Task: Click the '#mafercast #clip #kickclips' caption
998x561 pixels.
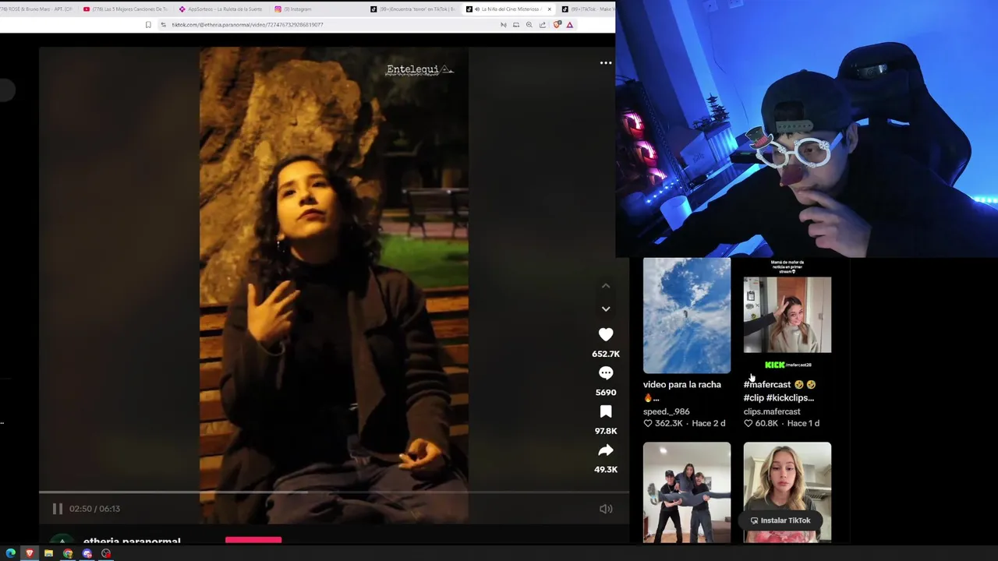Action: pyautogui.click(x=779, y=391)
